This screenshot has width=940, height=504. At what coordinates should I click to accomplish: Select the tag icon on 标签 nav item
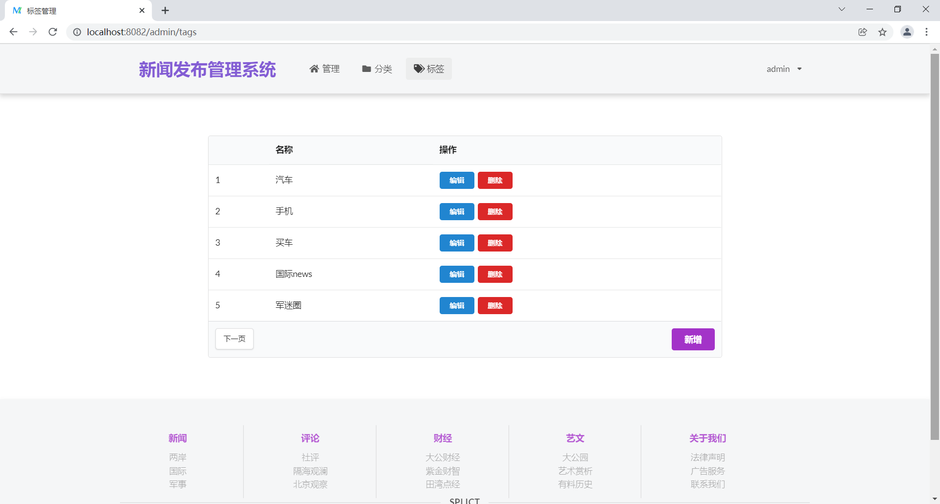coord(418,69)
